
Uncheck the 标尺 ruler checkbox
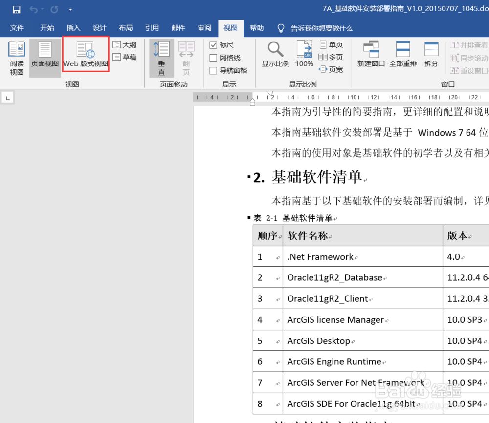point(213,45)
